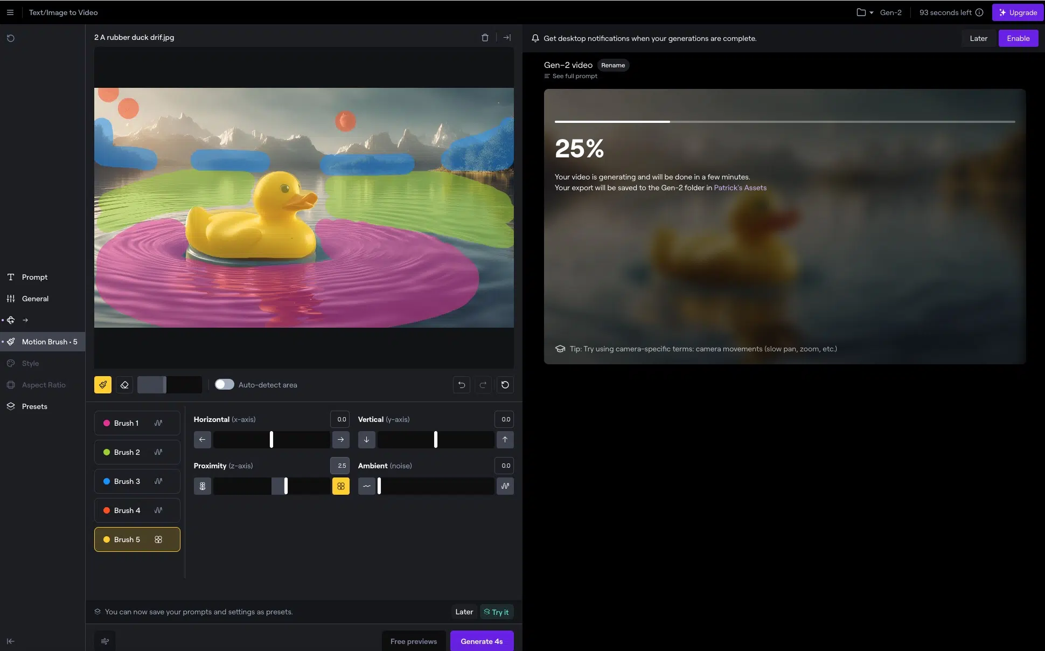Click the redo arrow icon

[483, 385]
